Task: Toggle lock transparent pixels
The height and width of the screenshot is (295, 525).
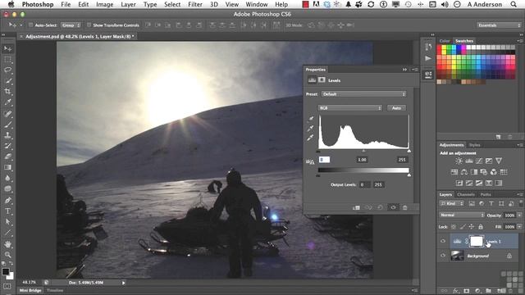Action: click(454, 227)
